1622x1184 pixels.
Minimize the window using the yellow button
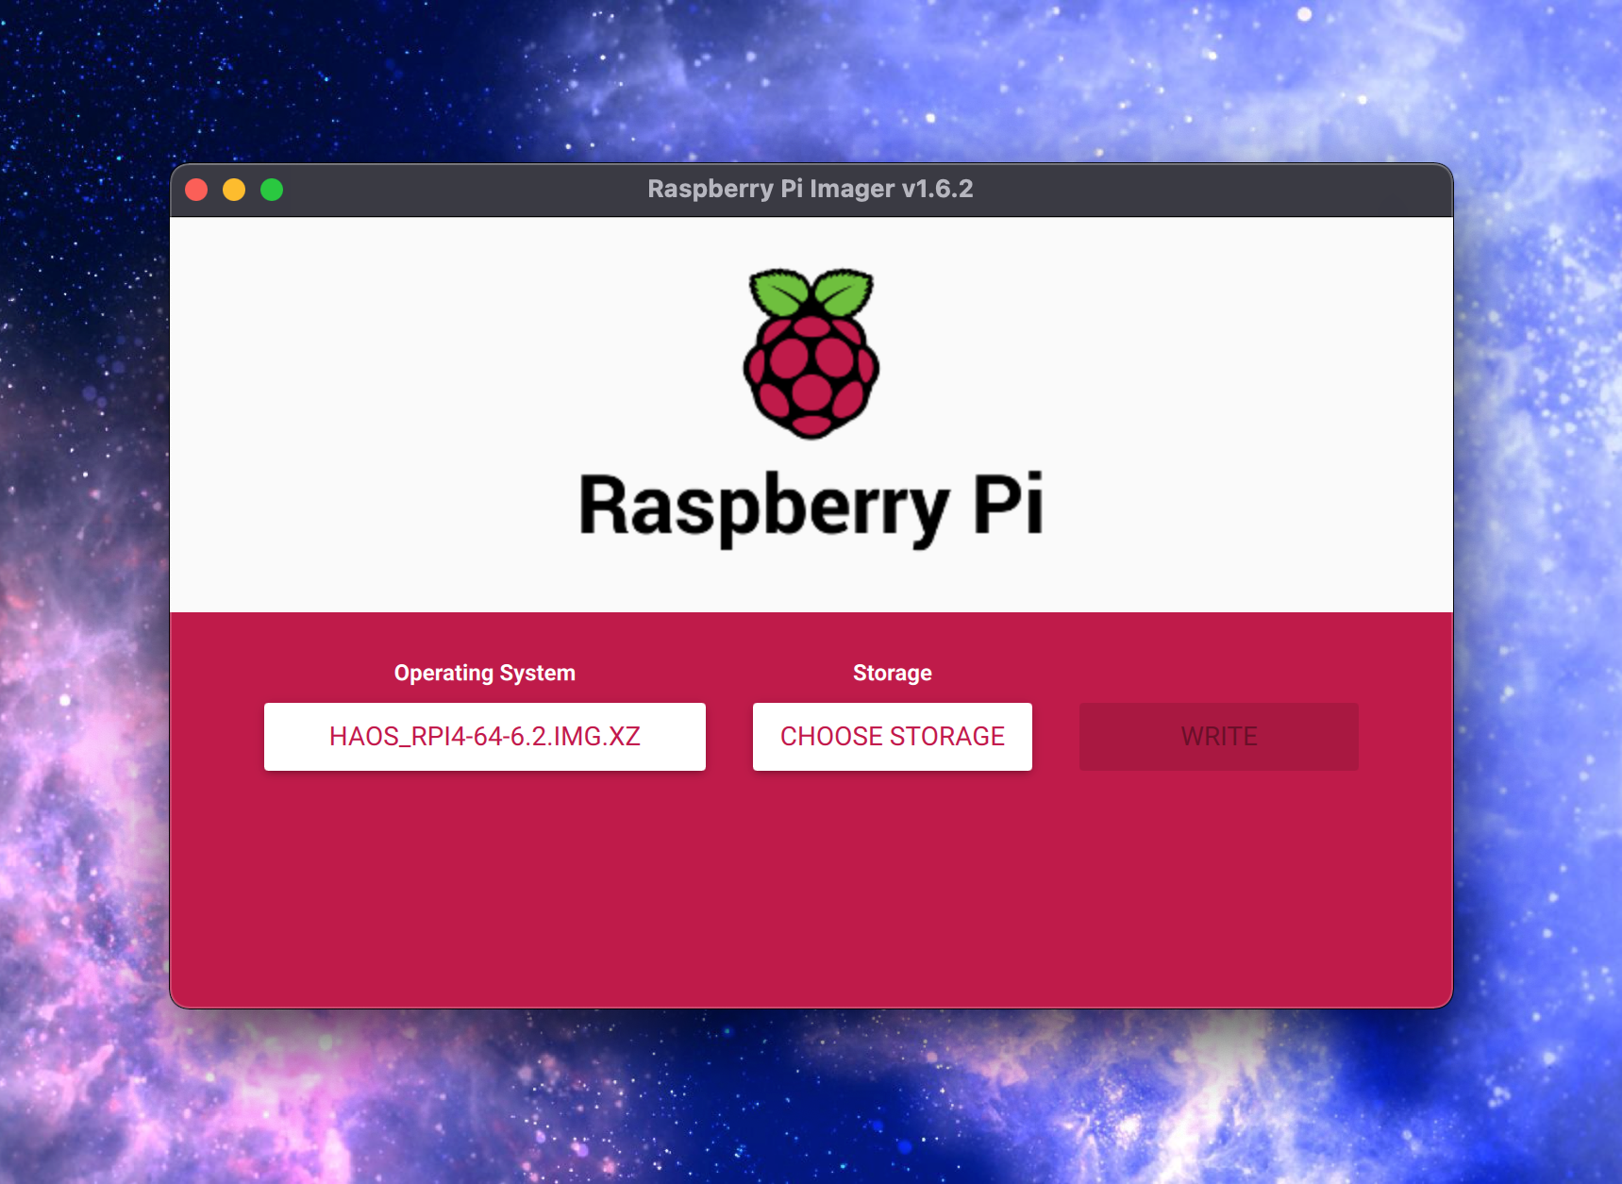[234, 190]
